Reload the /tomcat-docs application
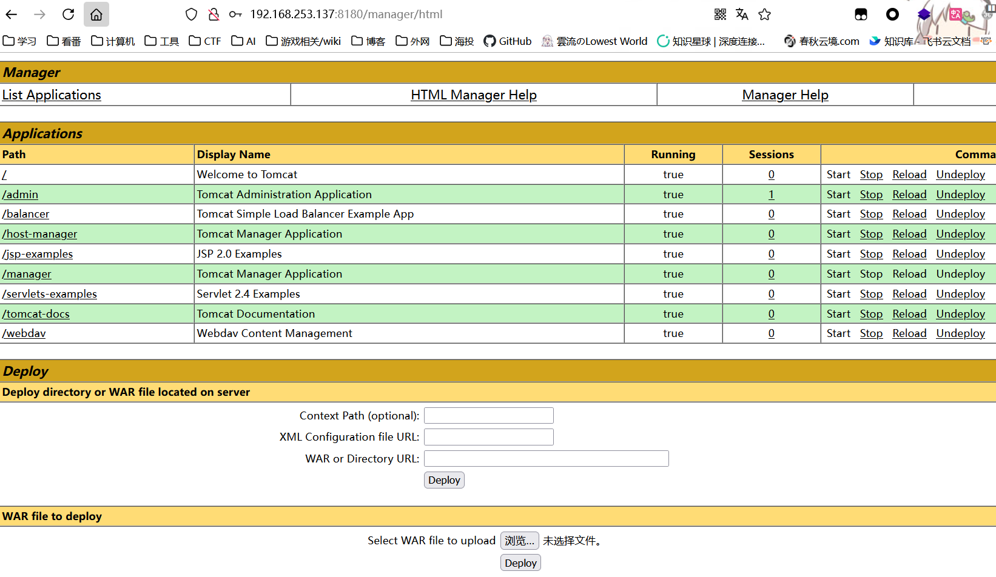This screenshot has width=996, height=577. click(909, 314)
